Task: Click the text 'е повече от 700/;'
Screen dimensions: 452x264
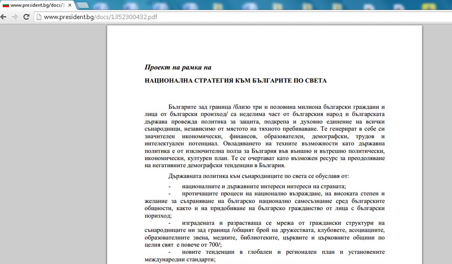Action: 199,245
